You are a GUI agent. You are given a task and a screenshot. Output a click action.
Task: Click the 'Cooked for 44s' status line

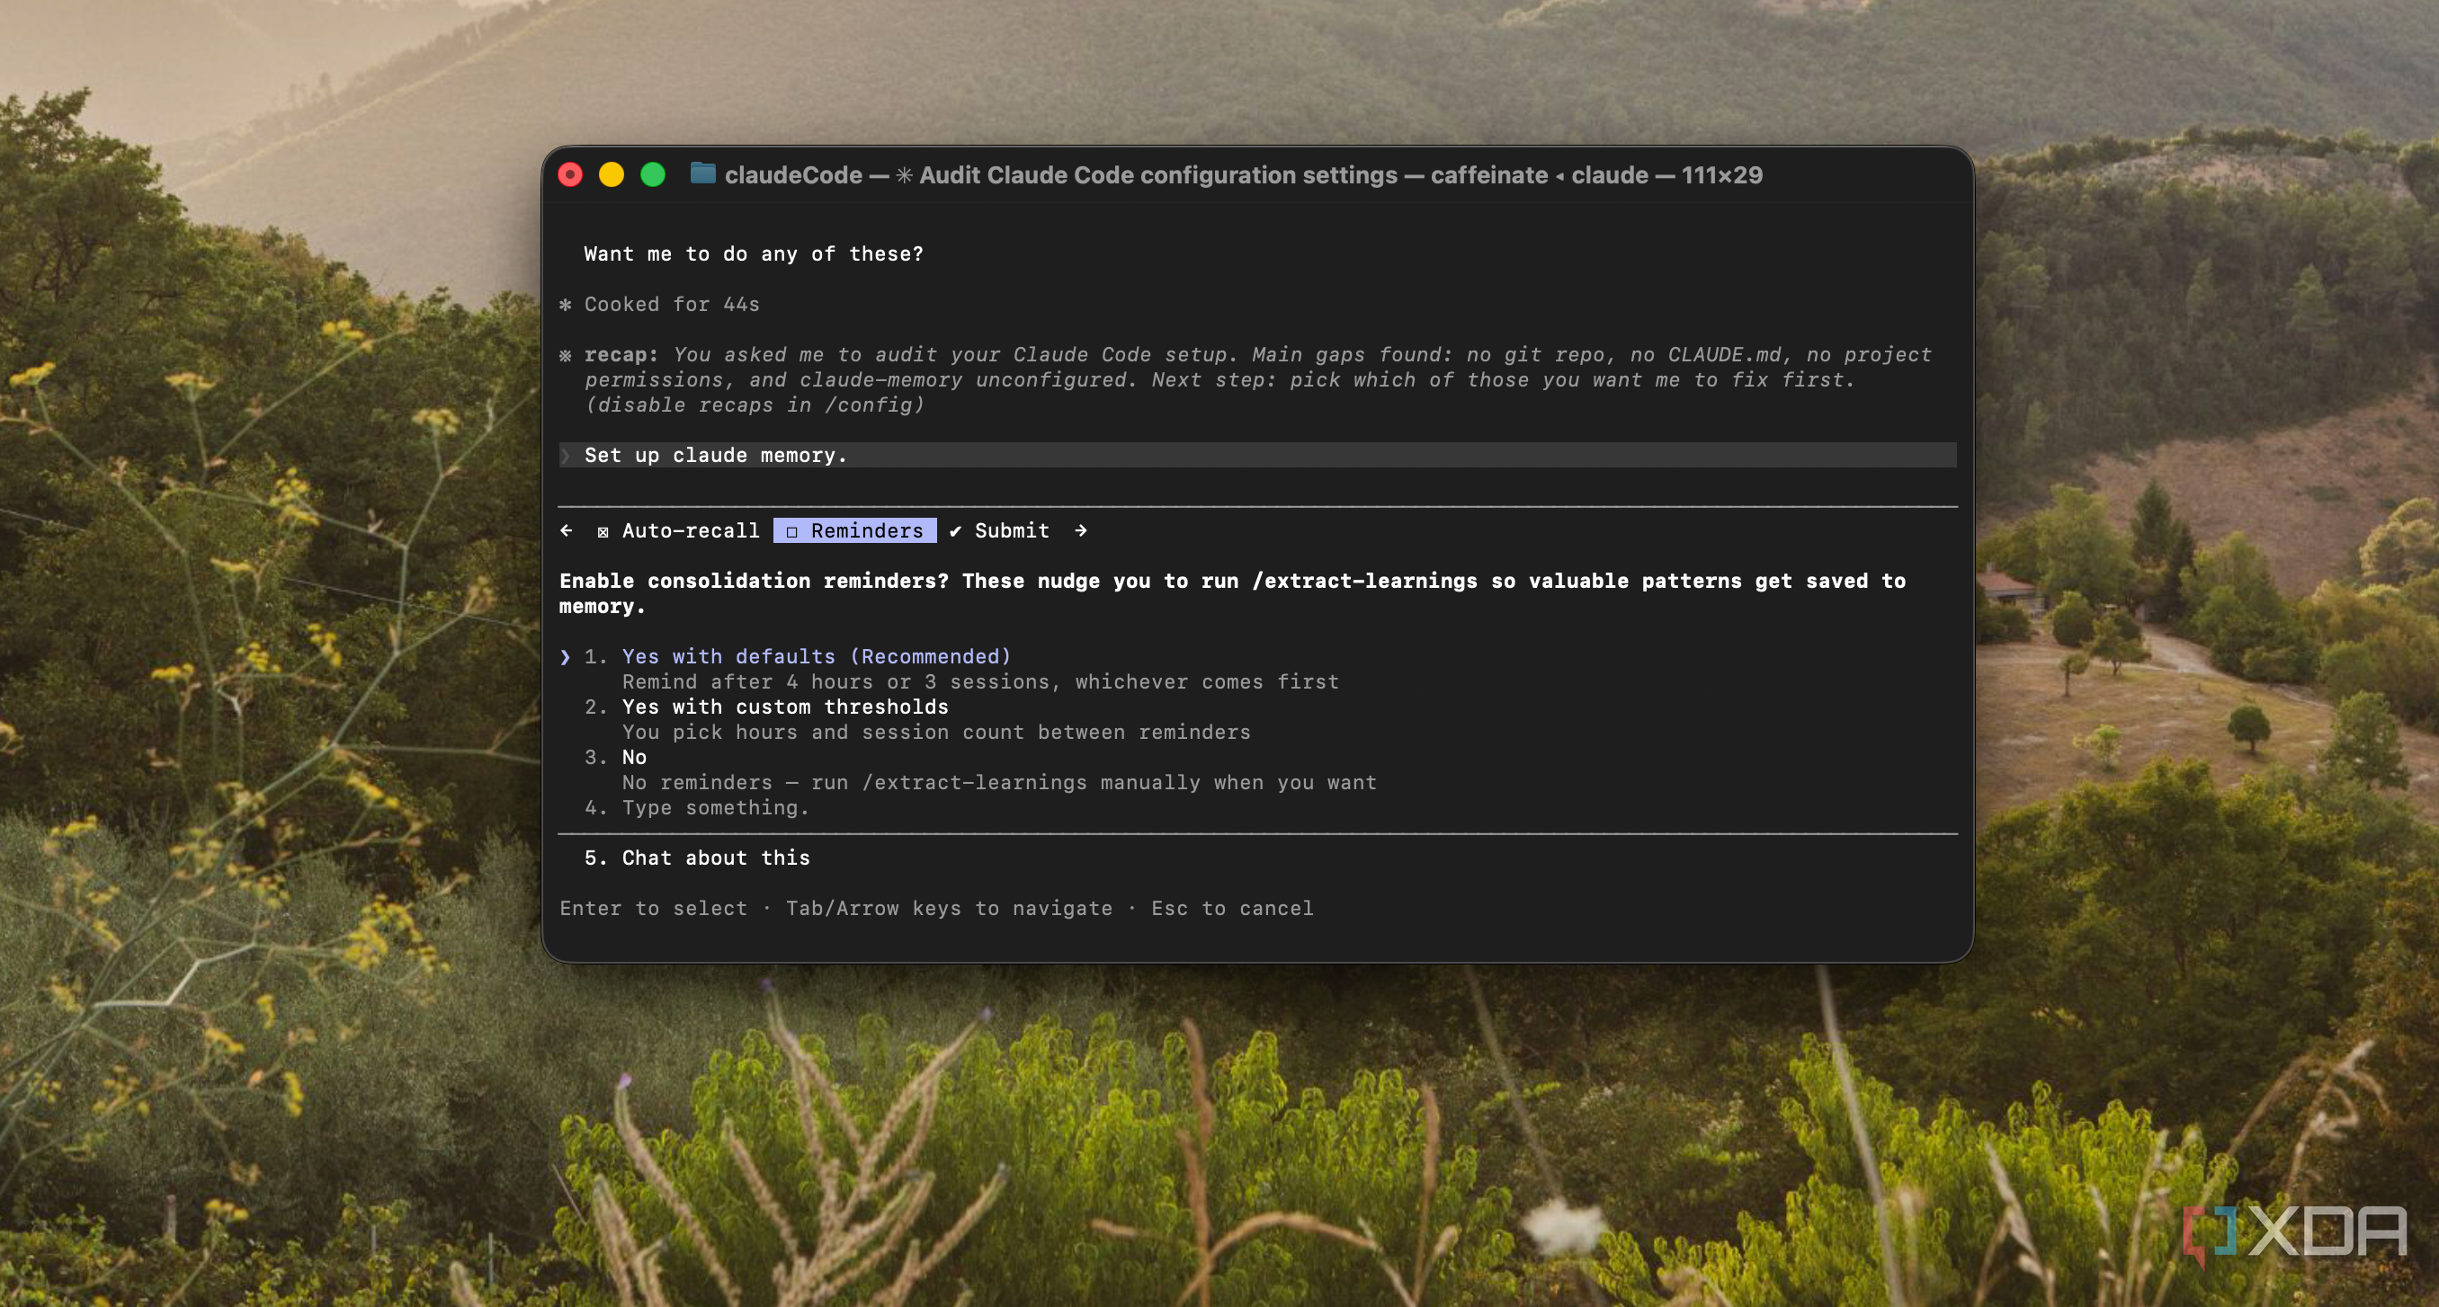671,304
